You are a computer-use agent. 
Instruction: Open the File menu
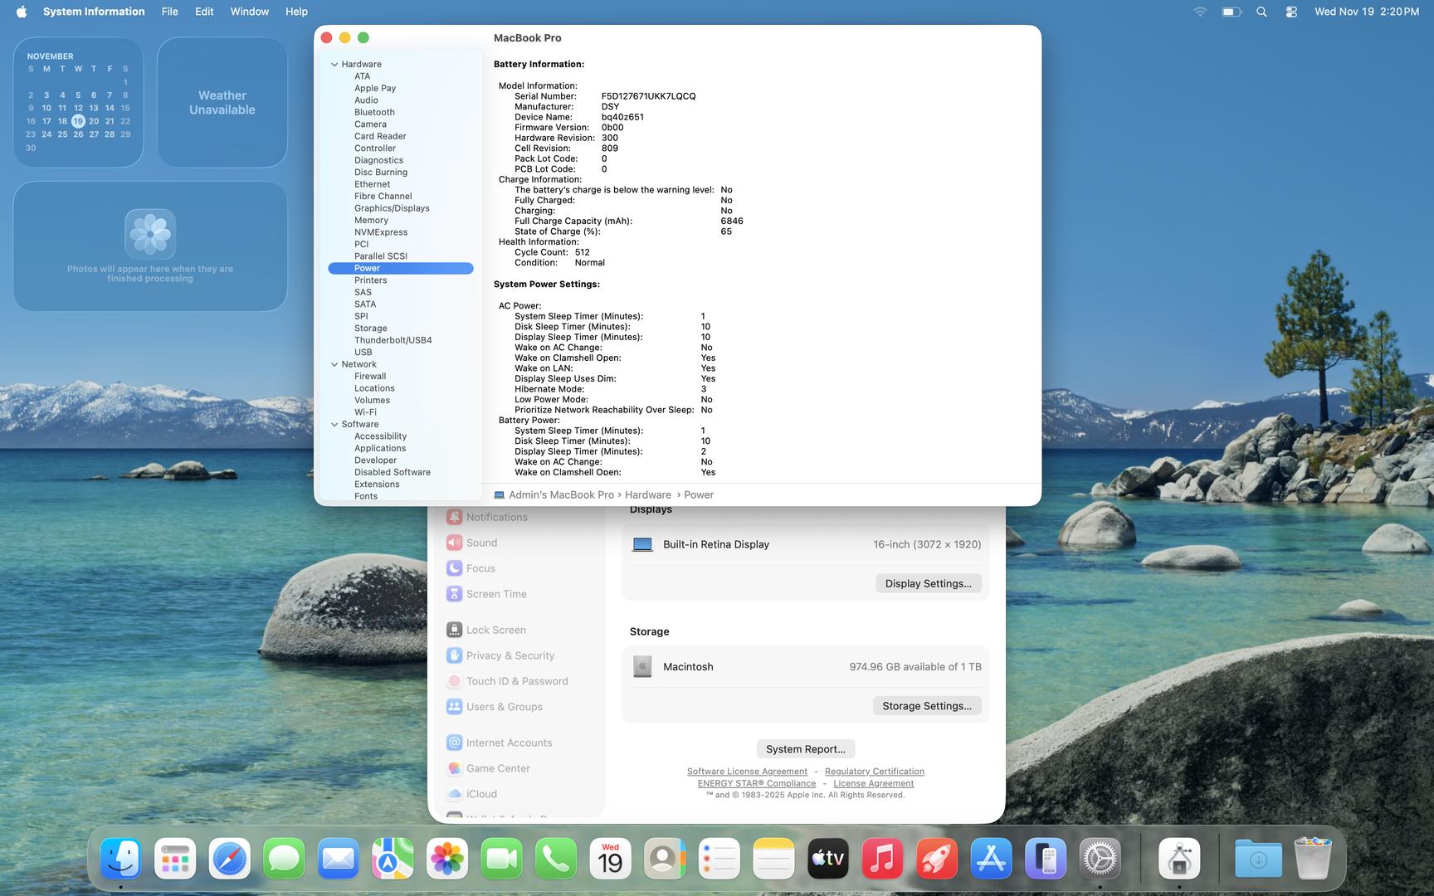[x=169, y=12]
